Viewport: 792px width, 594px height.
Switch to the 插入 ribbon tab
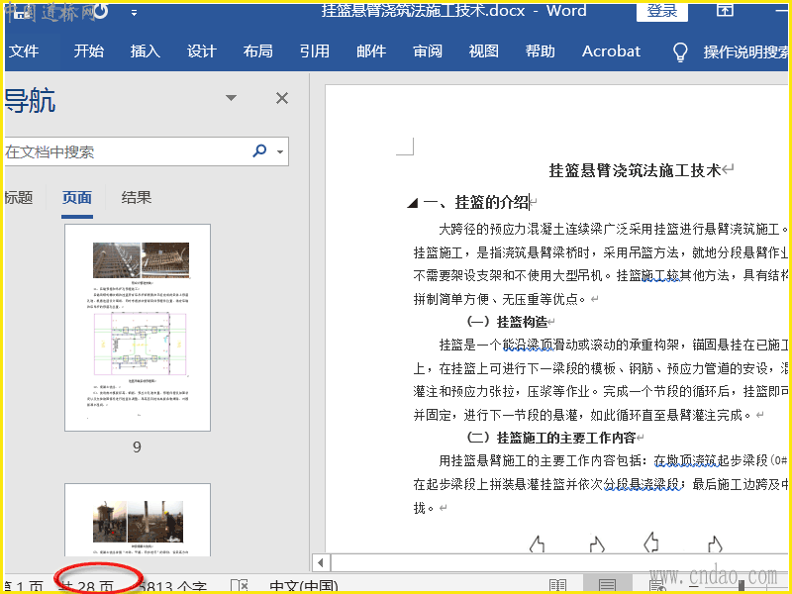146,51
